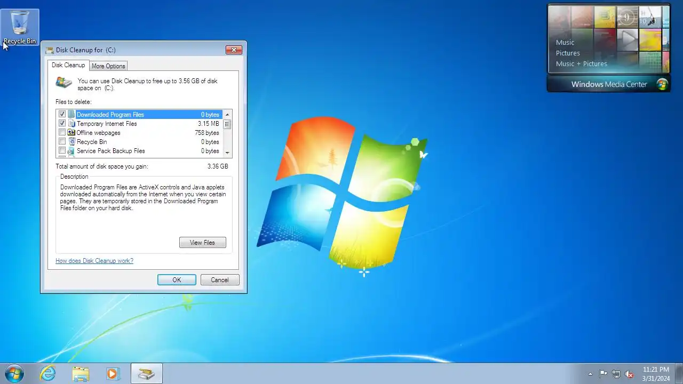This screenshot has height=384, width=683.
Task: Select Pictures in the Media Center gadget
Action: [x=568, y=53]
